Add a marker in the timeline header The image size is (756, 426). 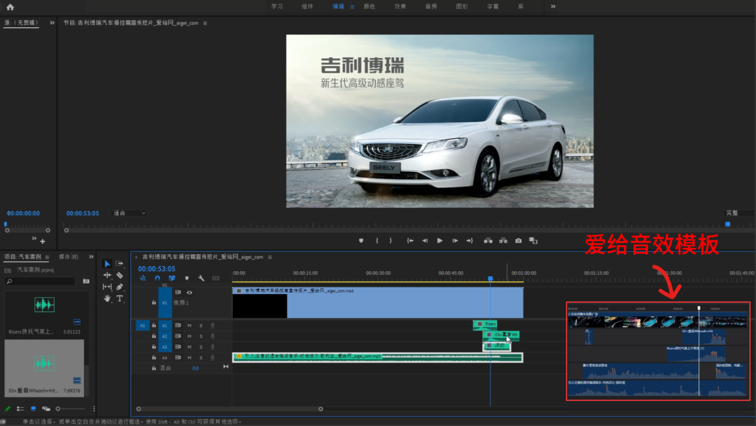pos(187,278)
